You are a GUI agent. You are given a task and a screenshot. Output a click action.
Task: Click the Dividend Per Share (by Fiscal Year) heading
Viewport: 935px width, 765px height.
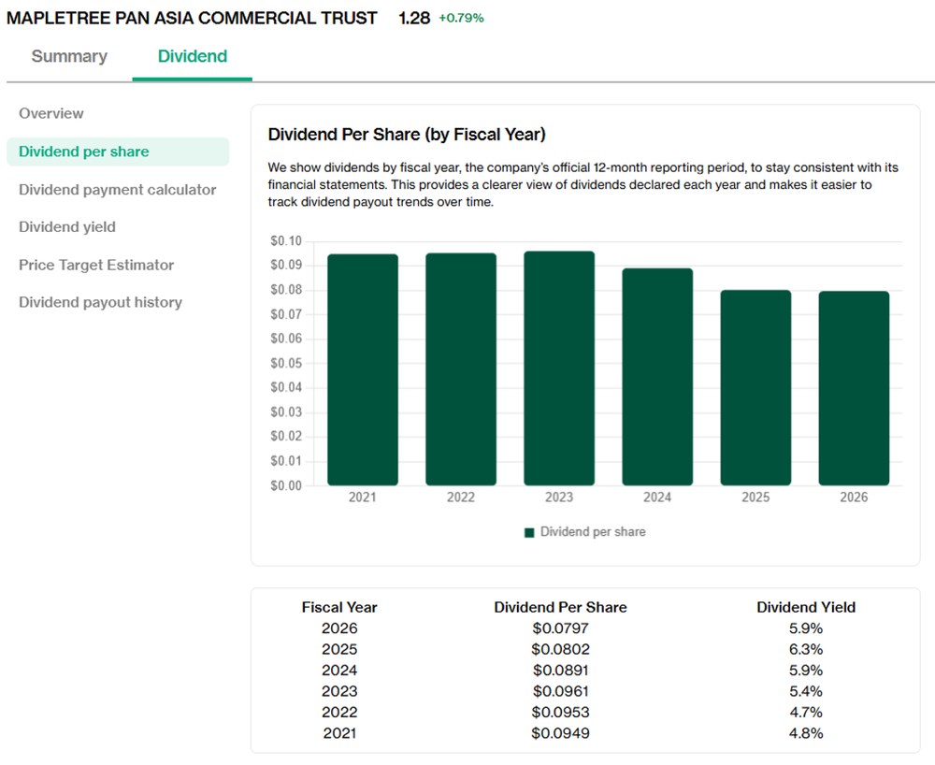(407, 134)
